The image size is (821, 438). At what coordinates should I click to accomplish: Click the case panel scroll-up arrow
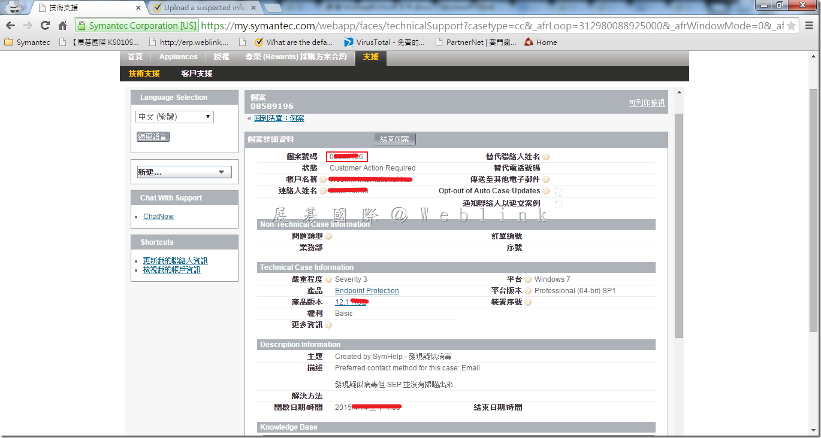(679, 93)
